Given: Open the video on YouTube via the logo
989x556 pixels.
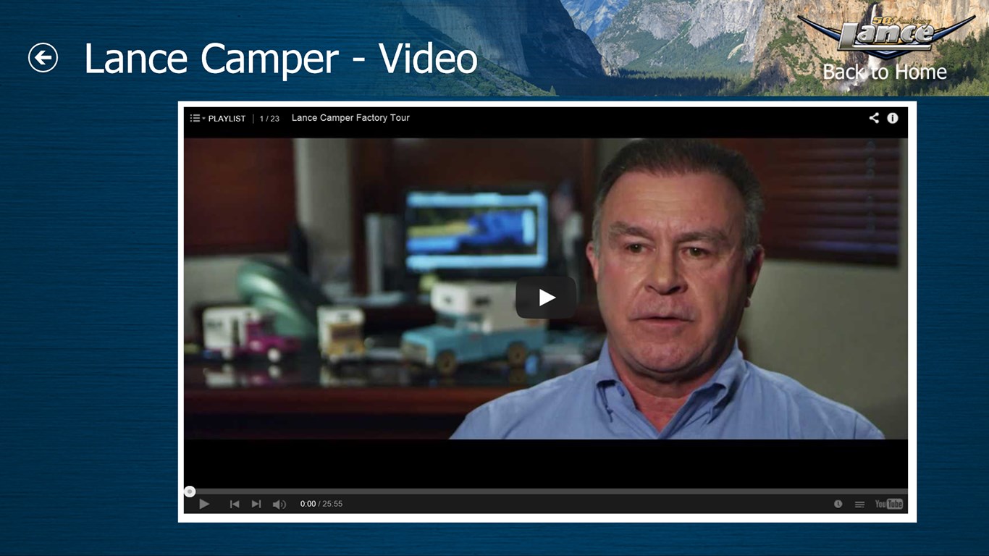Looking at the screenshot, I should click(x=889, y=504).
